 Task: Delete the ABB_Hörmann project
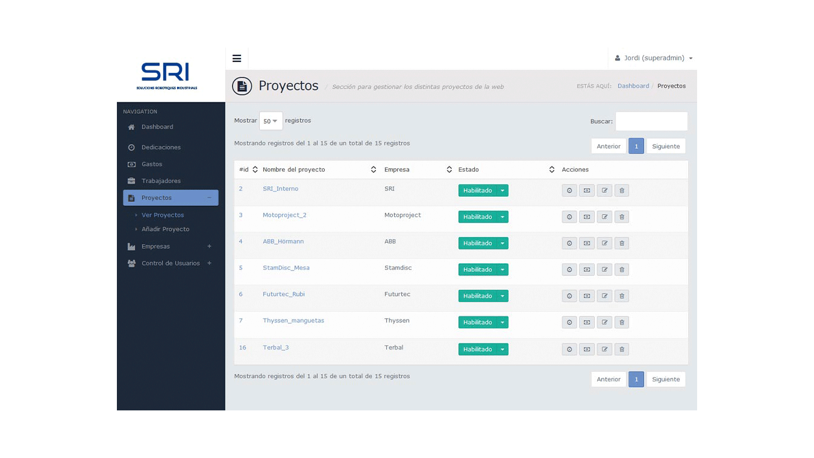click(622, 243)
